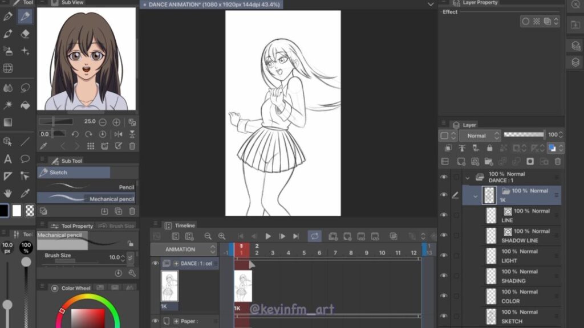Flip the Sub View image horizontally

click(x=119, y=134)
